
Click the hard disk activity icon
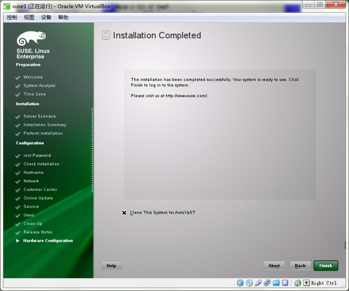[240, 283]
